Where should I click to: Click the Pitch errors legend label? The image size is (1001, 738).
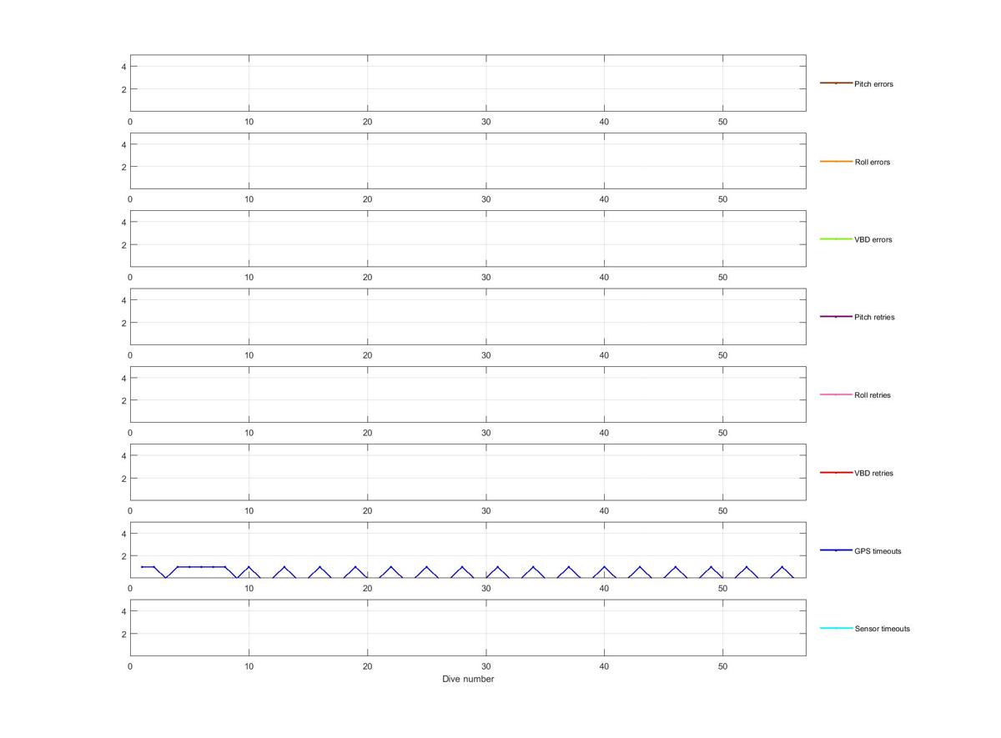click(x=873, y=84)
